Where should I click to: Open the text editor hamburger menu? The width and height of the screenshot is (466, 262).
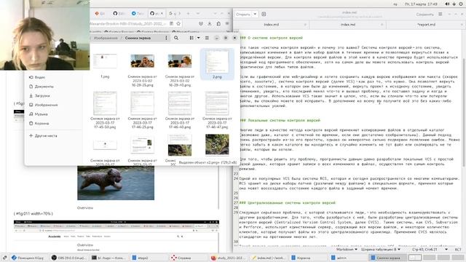(440, 14)
